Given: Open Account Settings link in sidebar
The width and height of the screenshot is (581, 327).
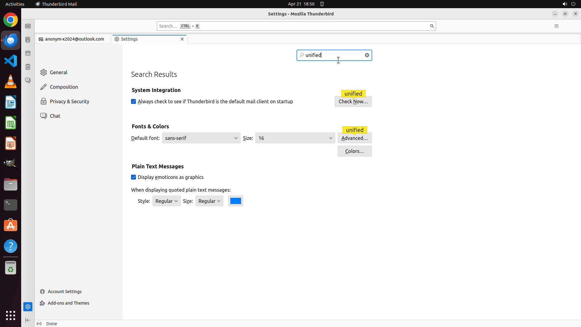Looking at the screenshot, I should (x=64, y=292).
